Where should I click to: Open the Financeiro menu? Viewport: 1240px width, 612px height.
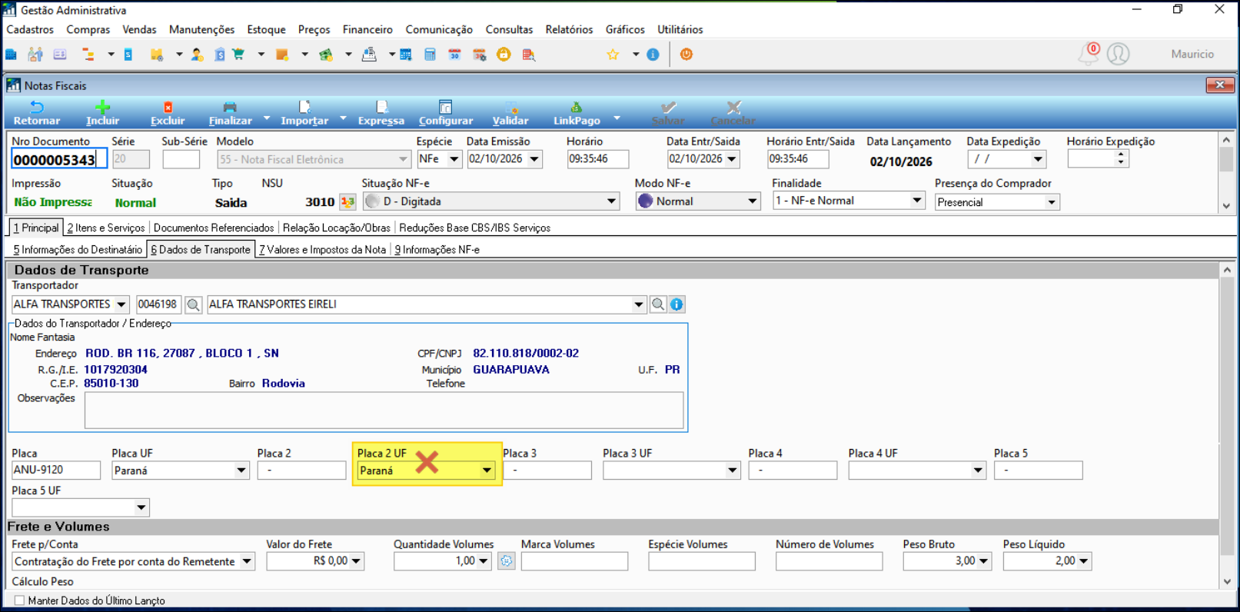click(x=367, y=29)
